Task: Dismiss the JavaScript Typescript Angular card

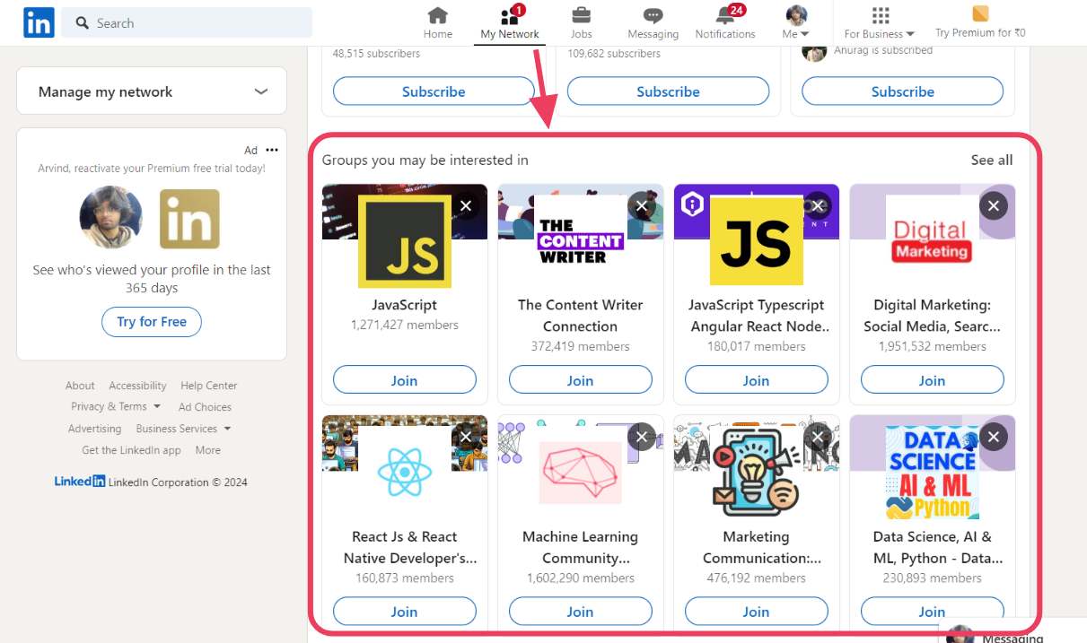Action: coord(817,205)
